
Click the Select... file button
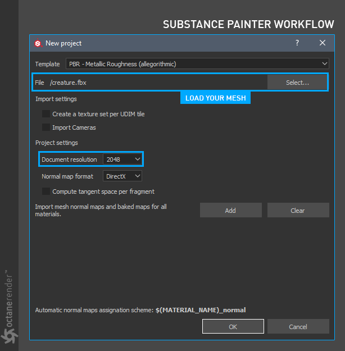click(x=297, y=83)
